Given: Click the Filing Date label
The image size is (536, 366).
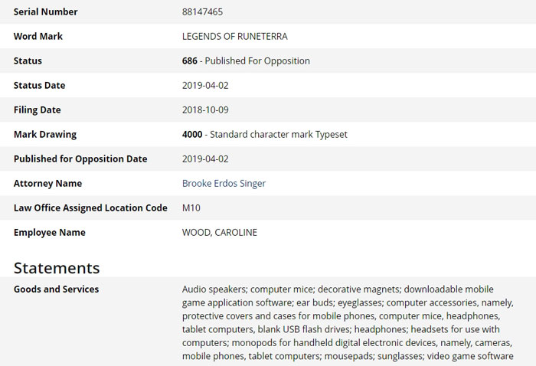Looking at the screenshot, I should click(38, 110).
